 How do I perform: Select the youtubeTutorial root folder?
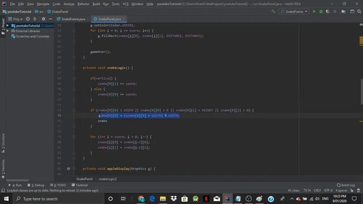(28, 25)
